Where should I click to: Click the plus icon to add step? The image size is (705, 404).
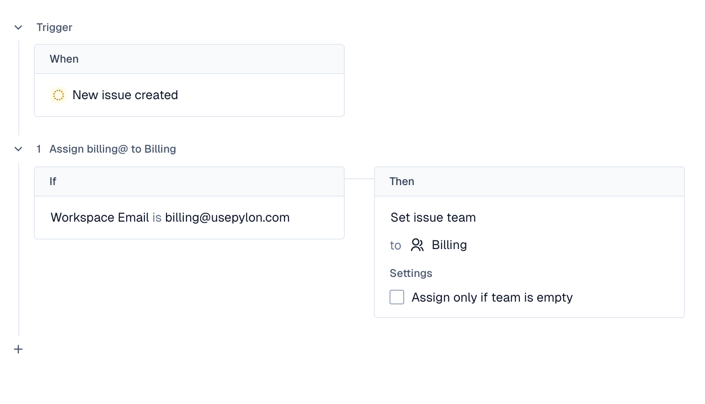click(18, 350)
